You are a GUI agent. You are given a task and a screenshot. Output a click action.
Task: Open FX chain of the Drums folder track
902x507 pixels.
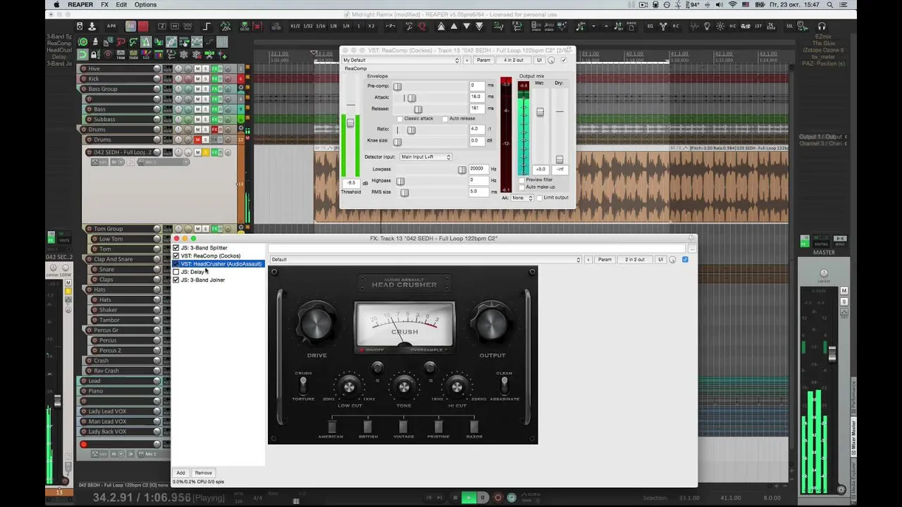[215, 130]
